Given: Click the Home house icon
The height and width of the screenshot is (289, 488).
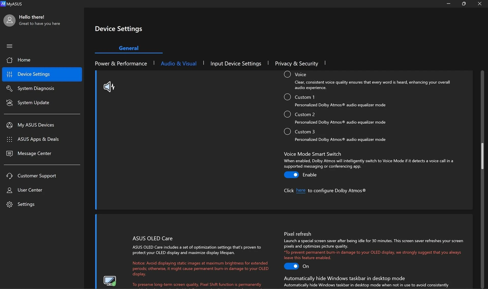Looking at the screenshot, I should click(9, 60).
